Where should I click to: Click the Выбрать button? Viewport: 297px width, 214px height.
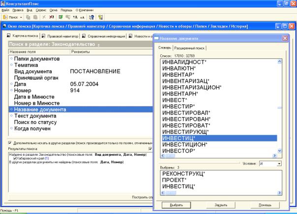[x=176, y=205]
